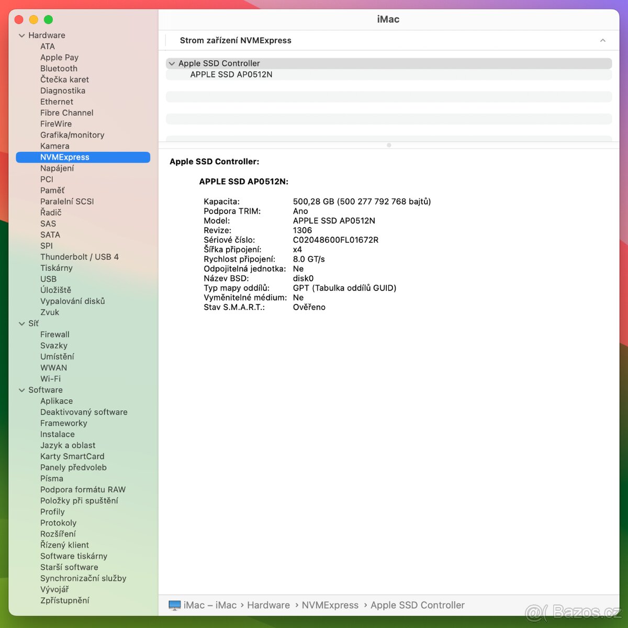Select the highlighted NVMExpress sidebar item
The height and width of the screenshot is (628, 628).
point(64,157)
